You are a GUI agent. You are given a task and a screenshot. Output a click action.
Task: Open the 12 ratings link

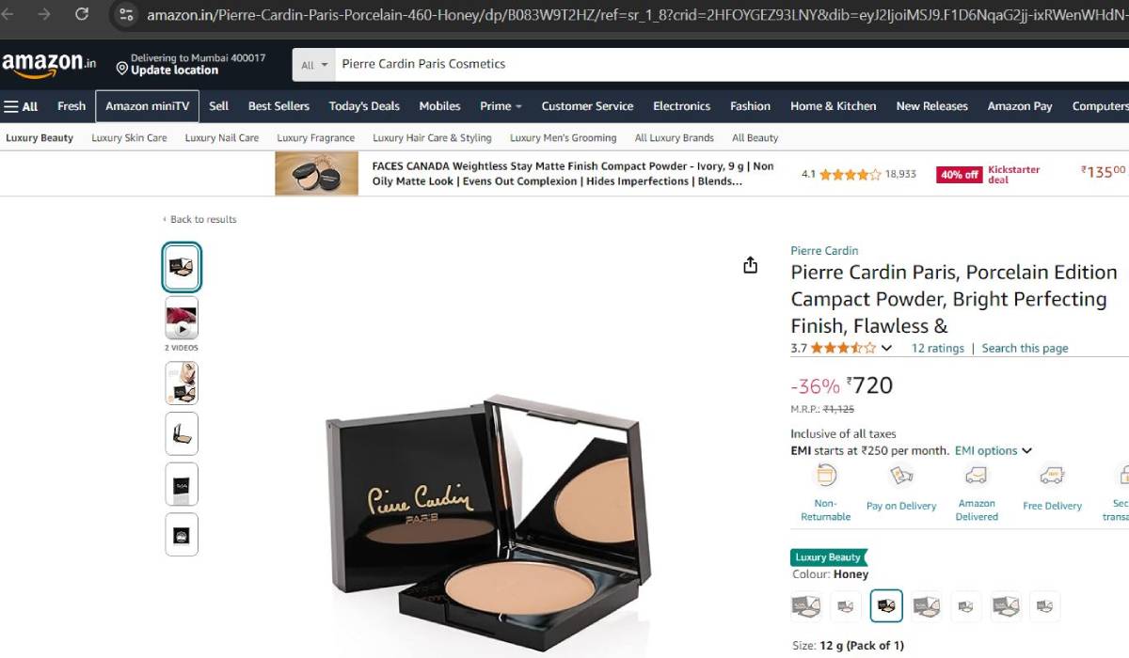point(937,348)
